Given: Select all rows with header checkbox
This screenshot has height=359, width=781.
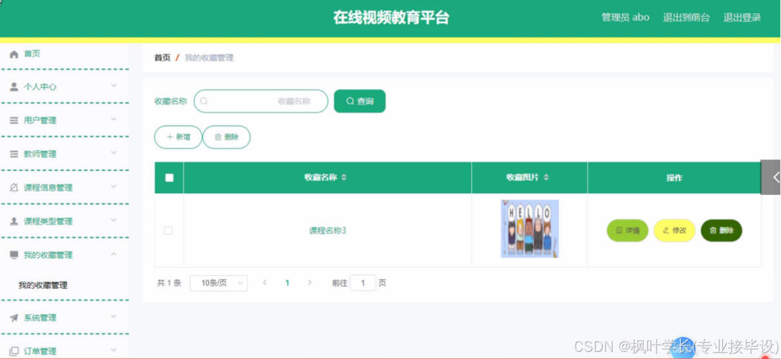Looking at the screenshot, I should click(169, 178).
